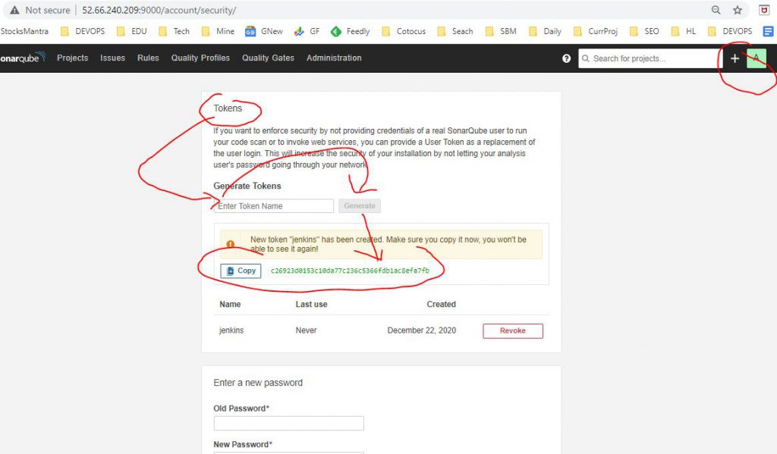Open the help question mark icon
This screenshot has width=777, height=454.
click(x=566, y=58)
